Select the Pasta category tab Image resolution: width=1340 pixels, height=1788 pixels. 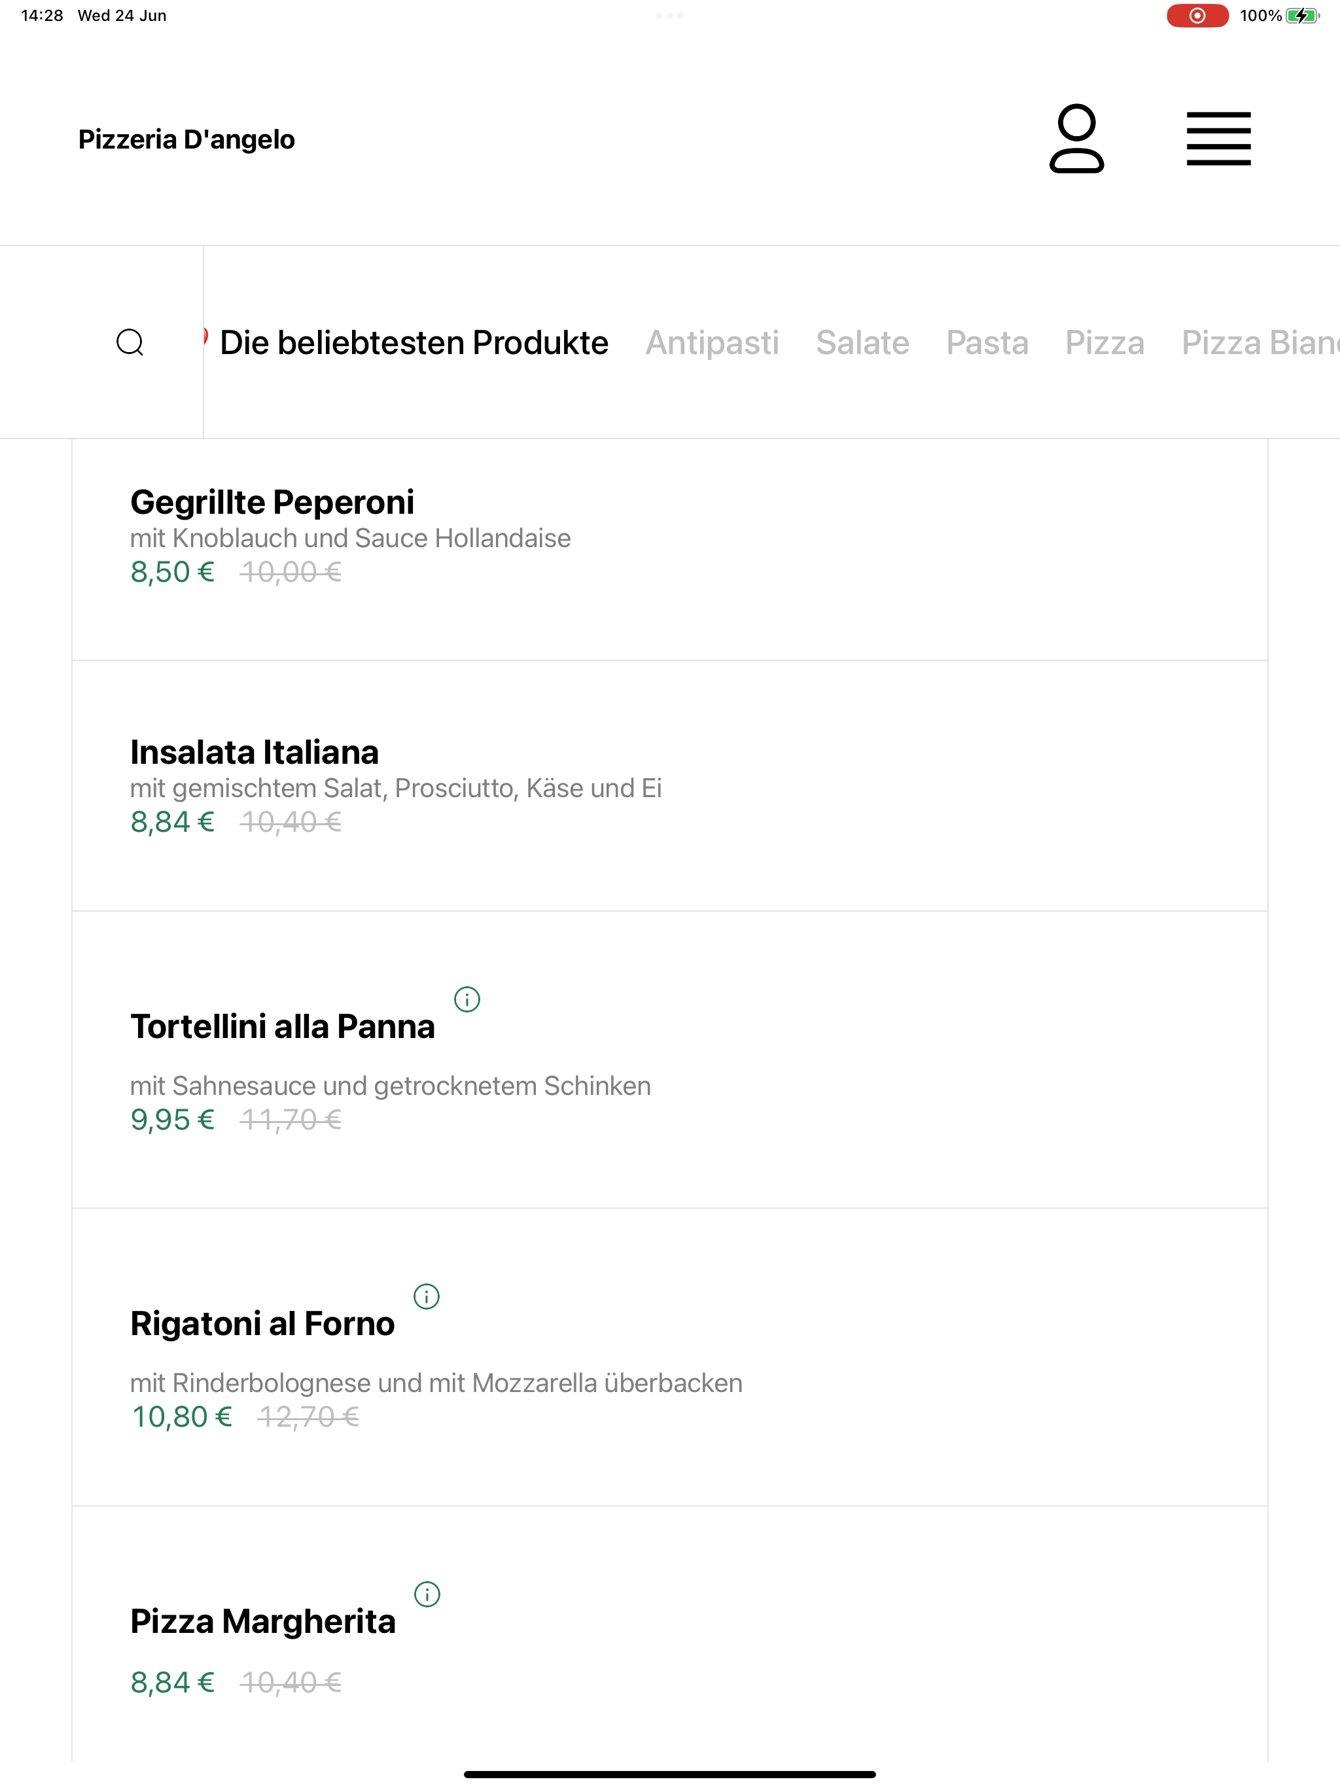point(987,343)
